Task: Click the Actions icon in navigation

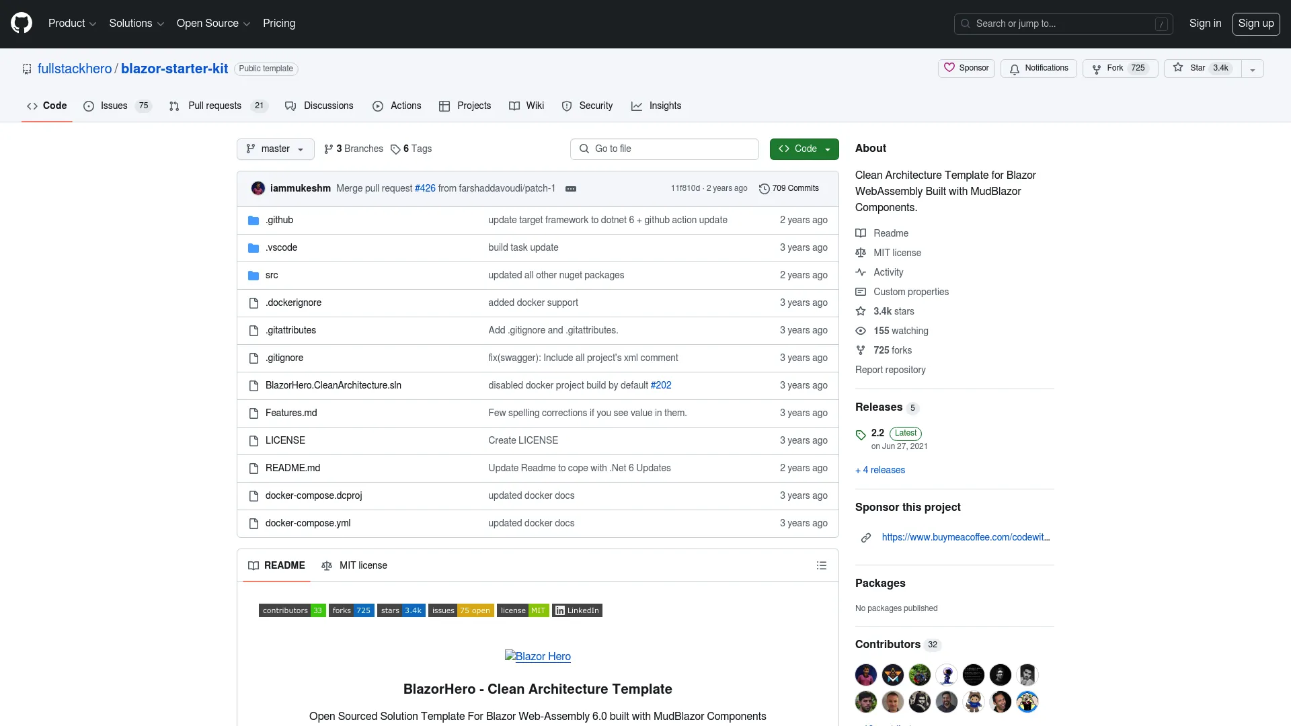Action: (378, 106)
